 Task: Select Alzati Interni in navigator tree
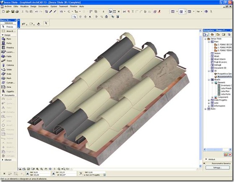tap(218, 59)
